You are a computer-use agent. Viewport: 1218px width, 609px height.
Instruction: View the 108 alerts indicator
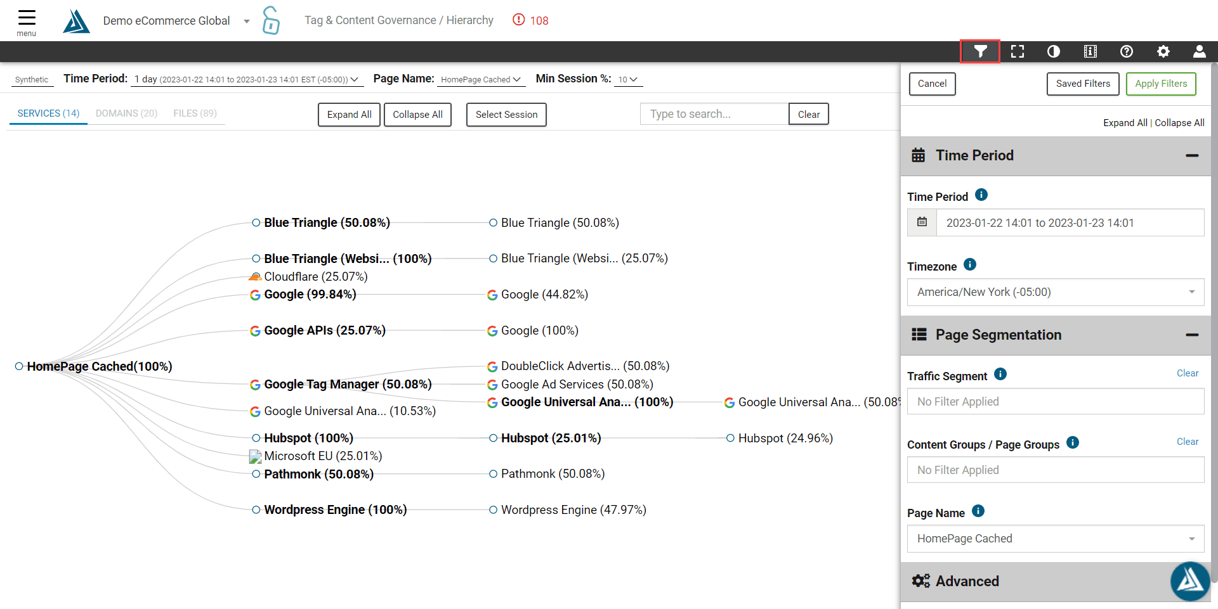[530, 20]
